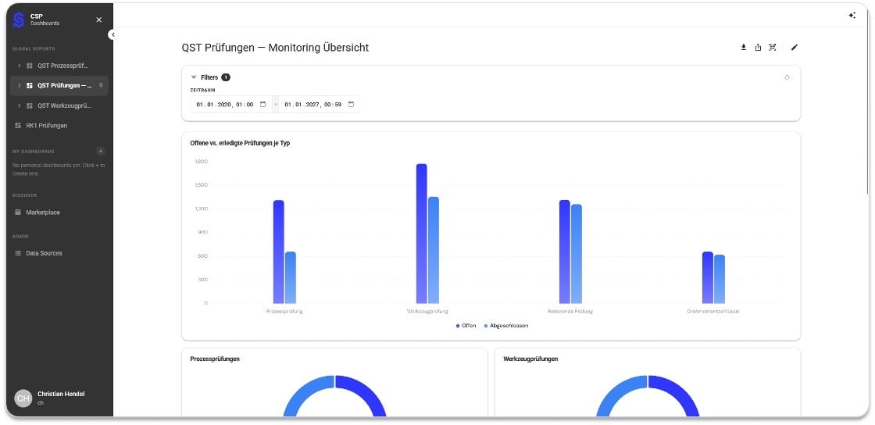875x425 pixels.
Task: Click the light blue segment of Werkzeugprüfungen donut
Action: [616, 391]
